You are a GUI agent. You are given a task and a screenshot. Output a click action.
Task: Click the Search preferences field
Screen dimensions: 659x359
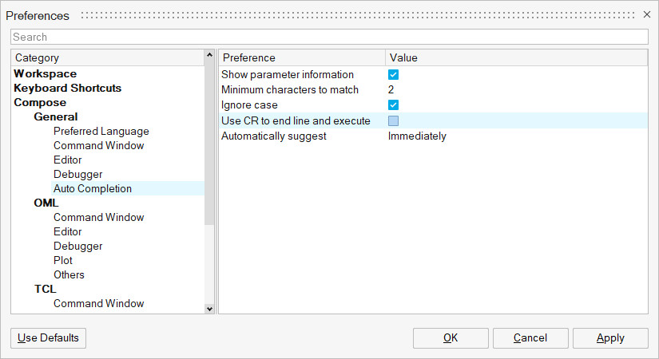click(329, 37)
